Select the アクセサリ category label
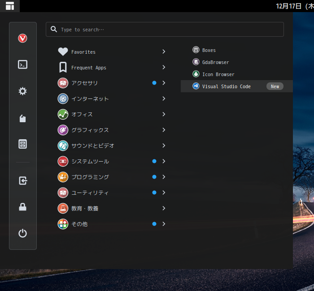The width and height of the screenshot is (314, 291). coord(84,83)
